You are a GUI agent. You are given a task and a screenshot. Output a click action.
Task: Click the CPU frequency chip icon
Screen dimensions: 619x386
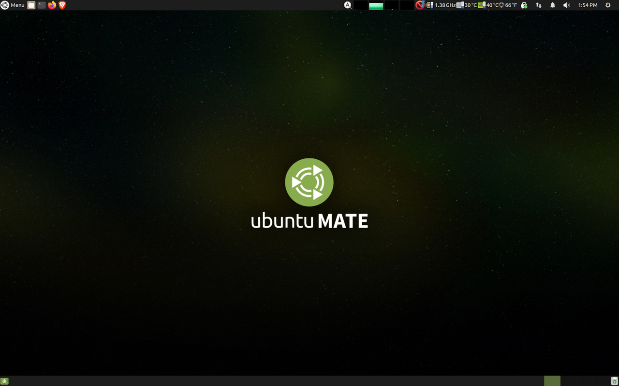429,5
